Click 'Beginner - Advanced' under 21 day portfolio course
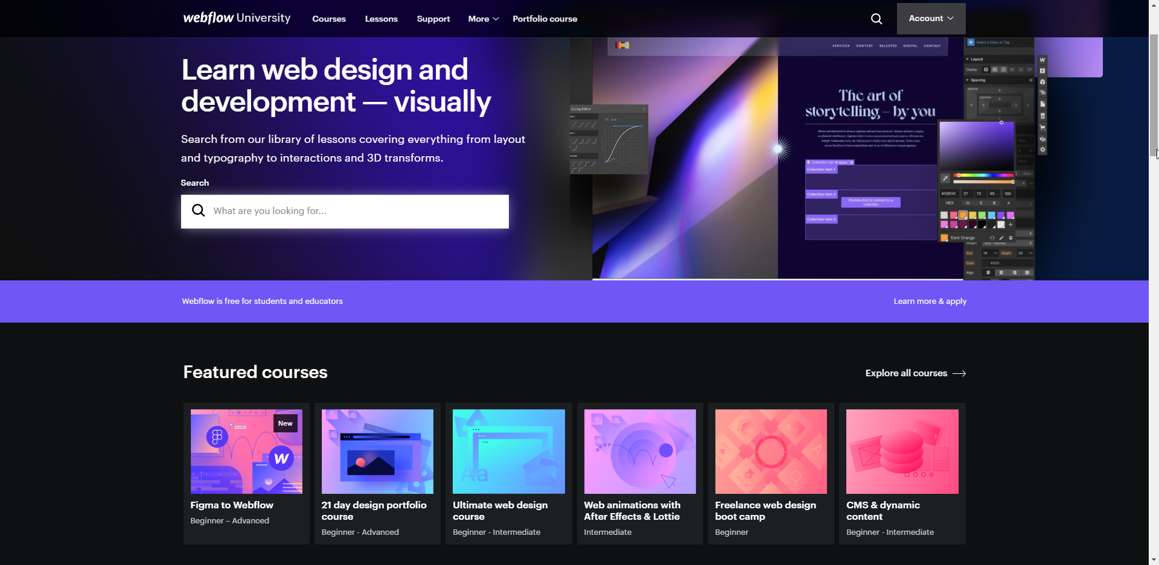 click(x=360, y=532)
